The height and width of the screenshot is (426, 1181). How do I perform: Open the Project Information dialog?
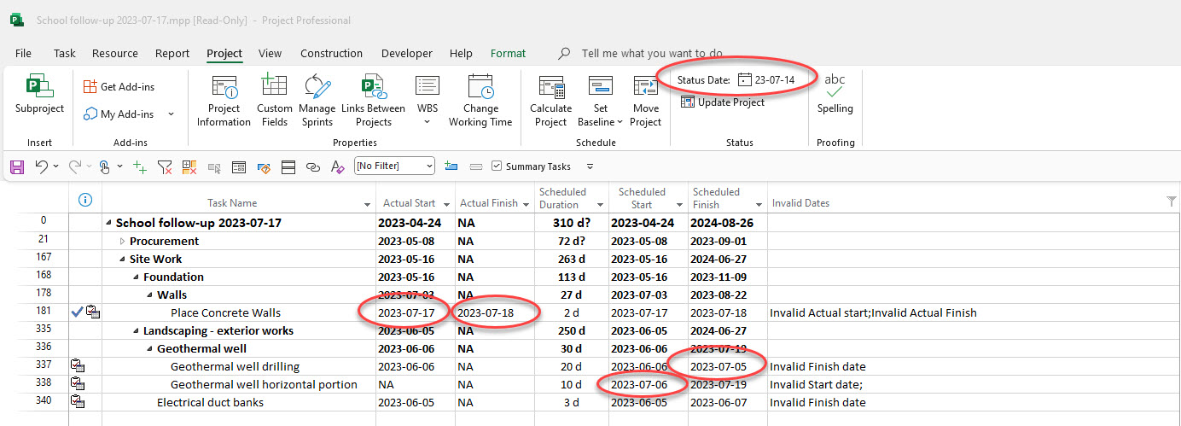pyautogui.click(x=224, y=101)
